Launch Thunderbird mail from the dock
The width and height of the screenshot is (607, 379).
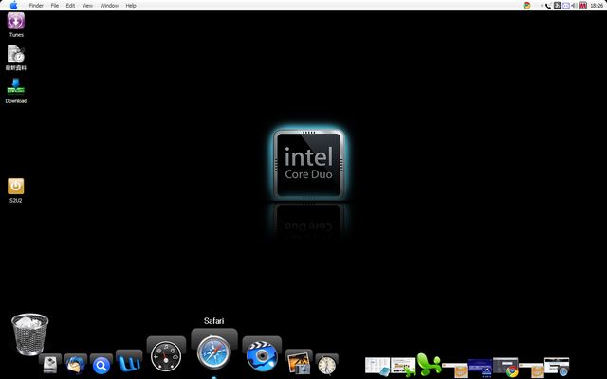point(76,364)
